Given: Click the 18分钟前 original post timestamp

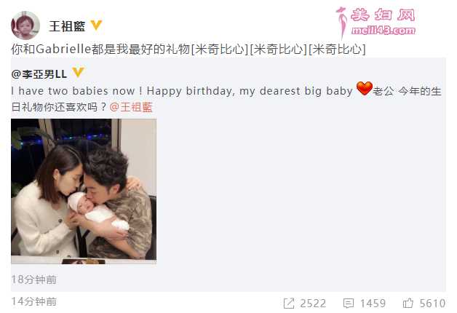Looking at the screenshot, I should tap(33, 280).
